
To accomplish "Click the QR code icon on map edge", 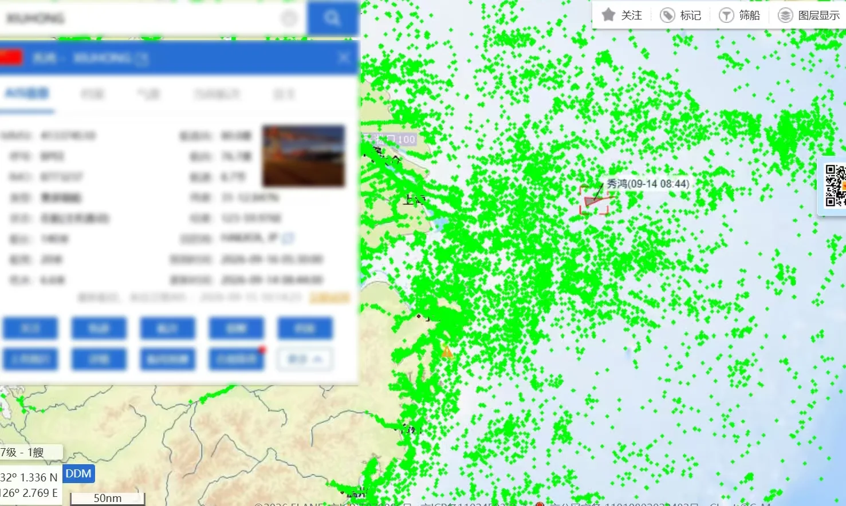I will (835, 185).
